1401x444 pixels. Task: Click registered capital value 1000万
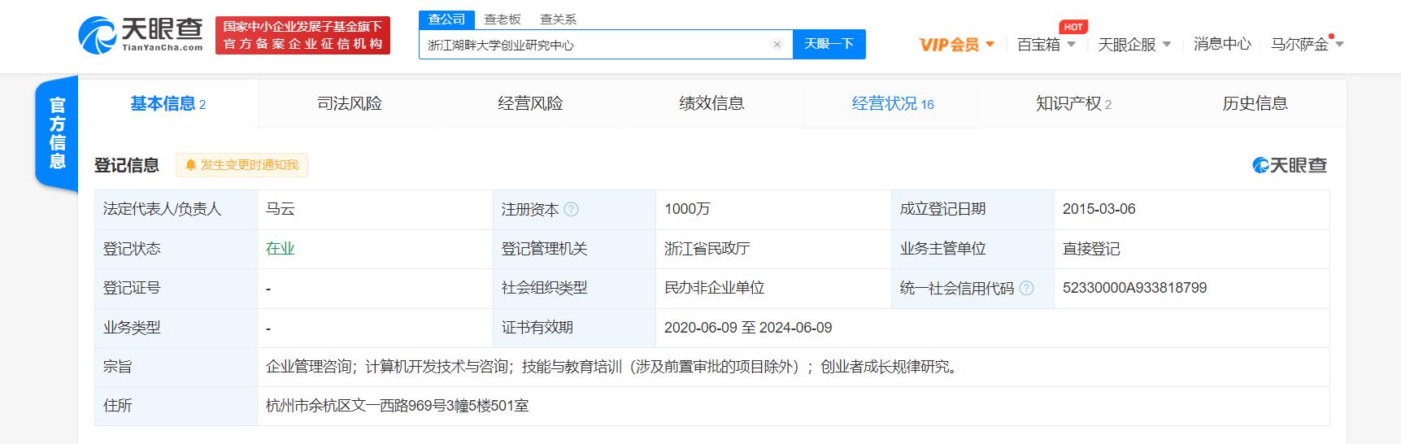coord(687,209)
